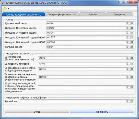This screenshot has height=119, width=139.
Task: Open the Прочие tab
Action: 92,15
